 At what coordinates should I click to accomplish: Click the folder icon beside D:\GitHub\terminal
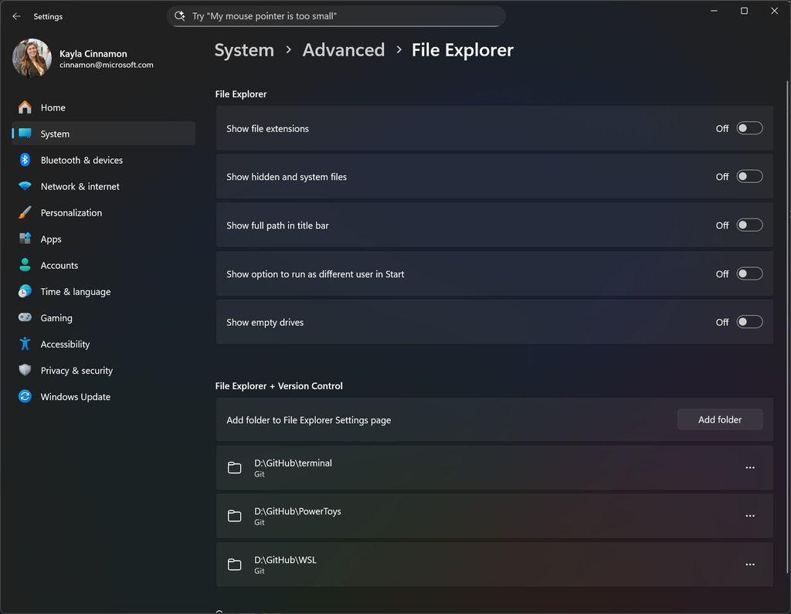point(235,467)
